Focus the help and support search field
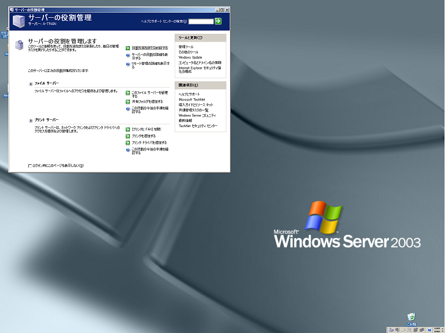The image size is (445, 333). (x=201, y=21)
